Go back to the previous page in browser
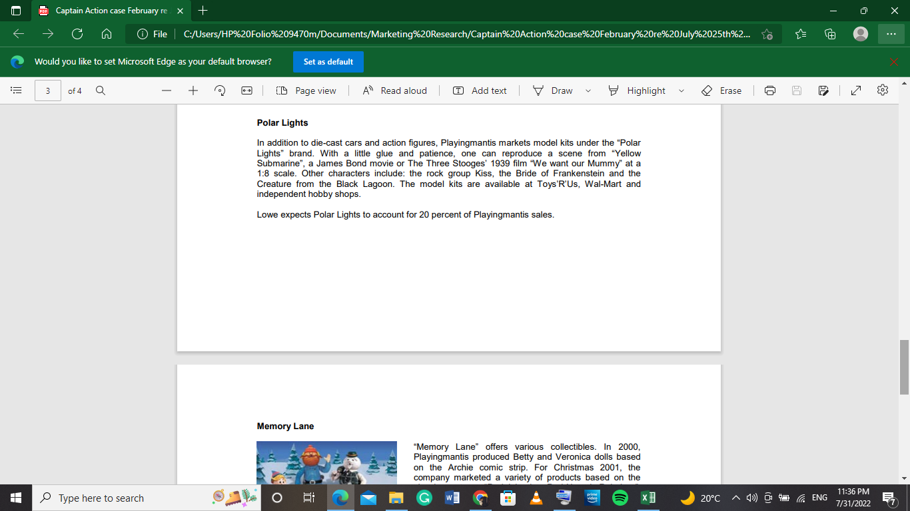 pyautogui.click(x=19, y=34)
